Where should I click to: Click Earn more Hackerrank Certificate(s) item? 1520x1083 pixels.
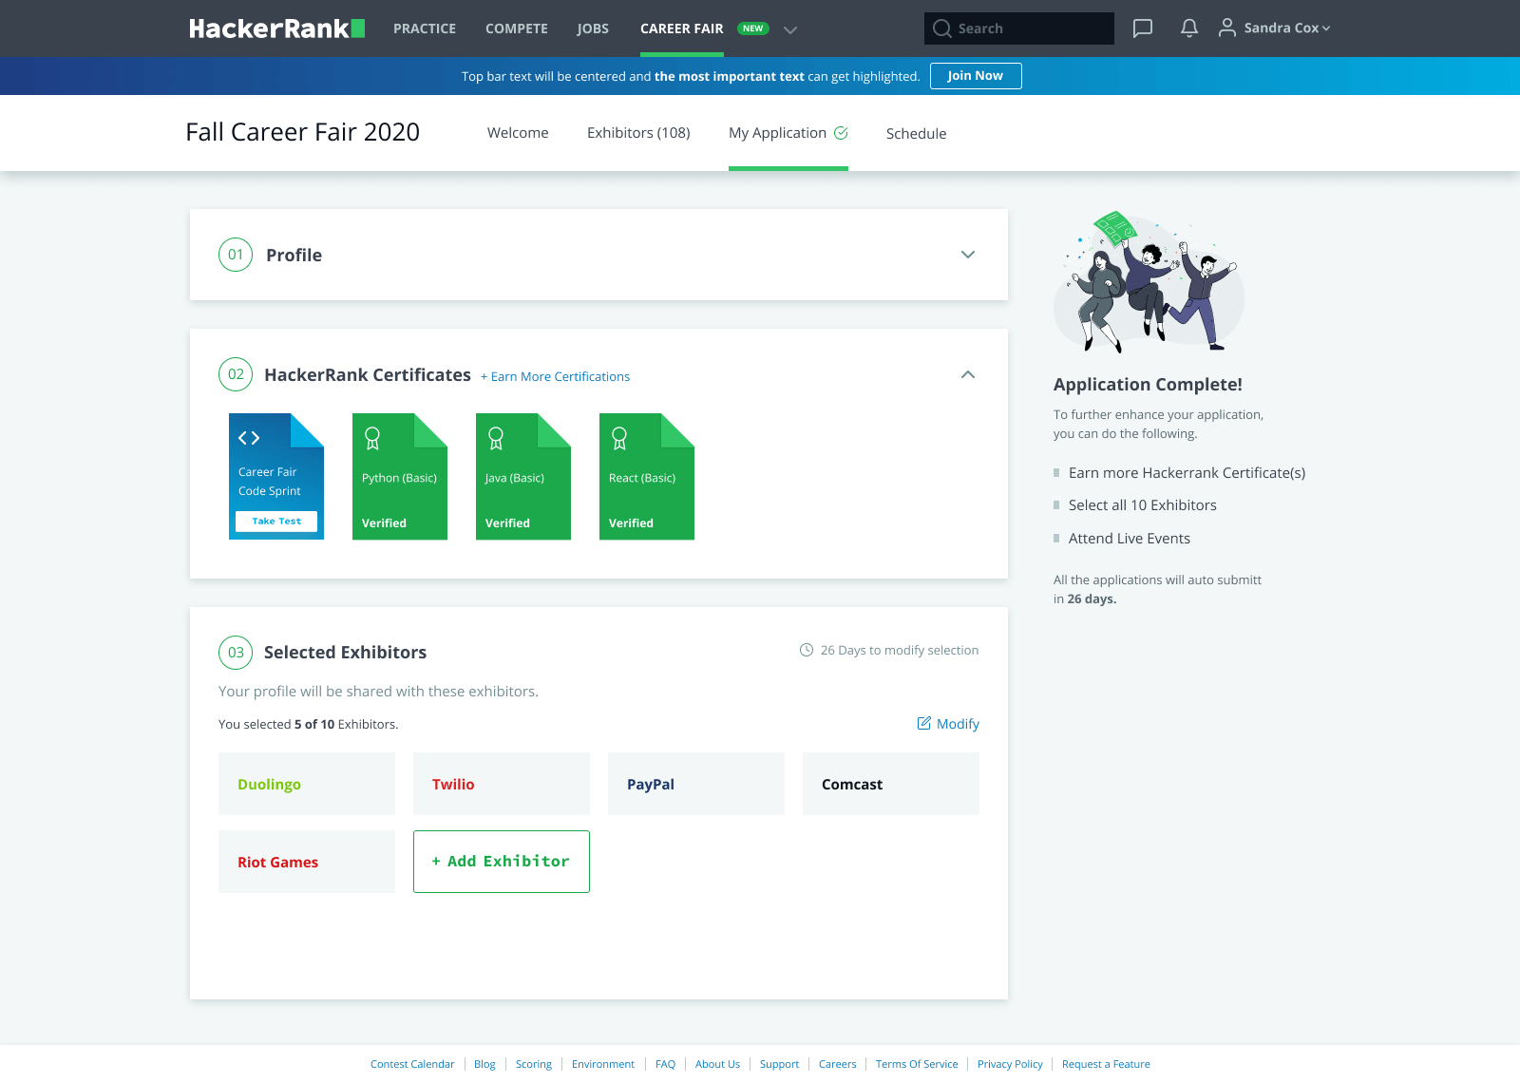tap(1187, 473)
